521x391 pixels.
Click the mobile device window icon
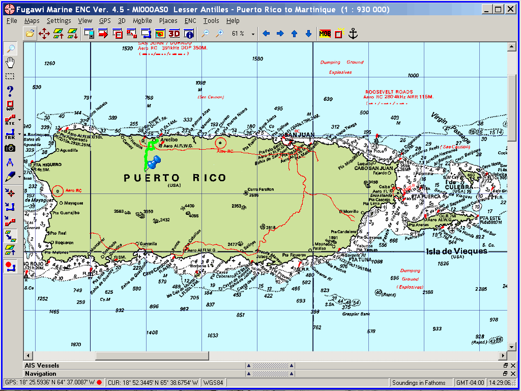pos(89,33)
